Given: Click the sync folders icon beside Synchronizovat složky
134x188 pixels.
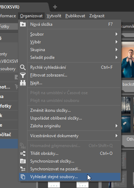Looking at the screenshot, I should pyautogui.click(x=23, y=161).
